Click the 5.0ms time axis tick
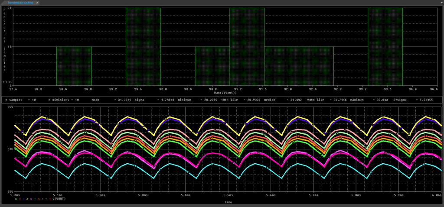The image size is (444, 207). pyautogui.click(x=15, y=195)
